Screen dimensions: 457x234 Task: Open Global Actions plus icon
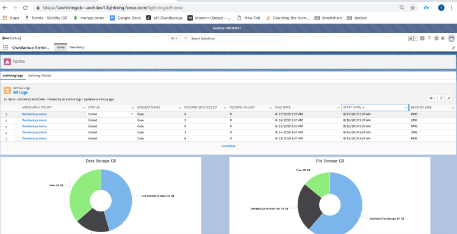(422, 38)
